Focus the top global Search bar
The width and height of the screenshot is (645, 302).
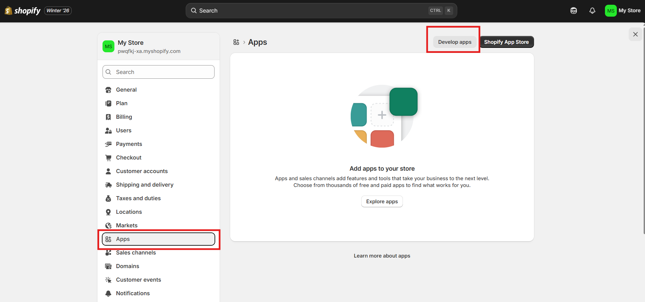pyautogui.click(x=321, y=11)
